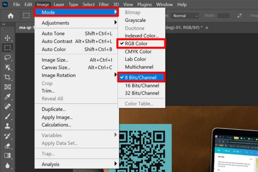
Task: Select the Eraser tool
Action: (x=7, y=146)
